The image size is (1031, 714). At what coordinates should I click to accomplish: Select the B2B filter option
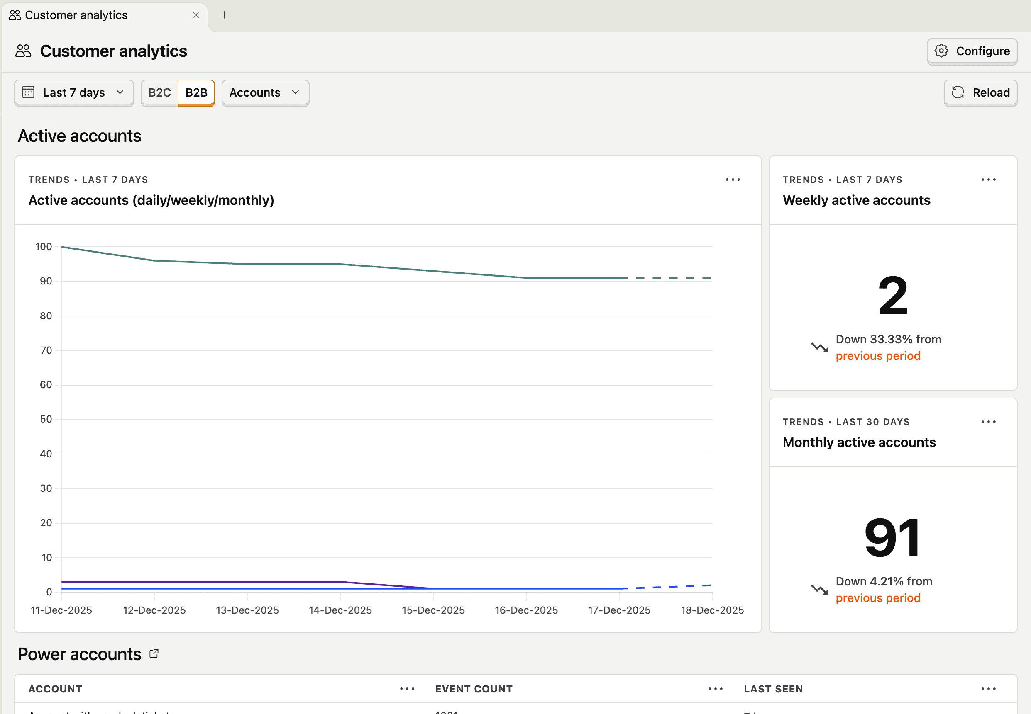(x=196, y=92)
